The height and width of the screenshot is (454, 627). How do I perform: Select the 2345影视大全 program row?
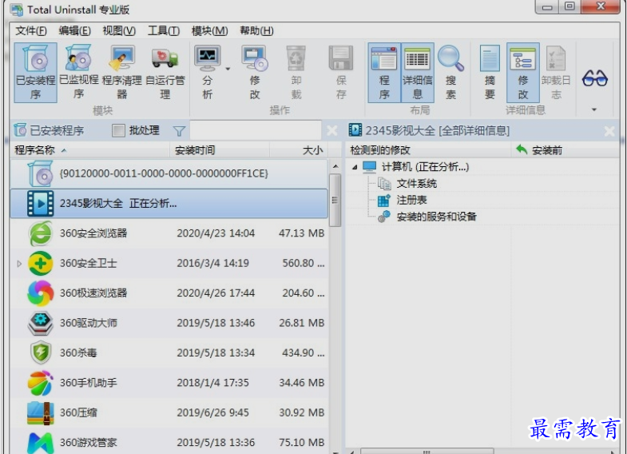169,203
